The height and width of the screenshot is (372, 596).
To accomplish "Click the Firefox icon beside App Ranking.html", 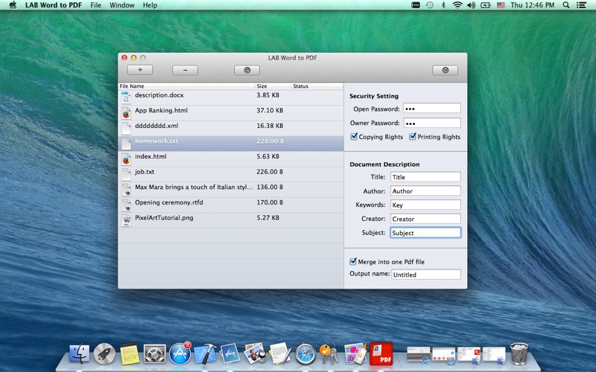I will [126, 113].
